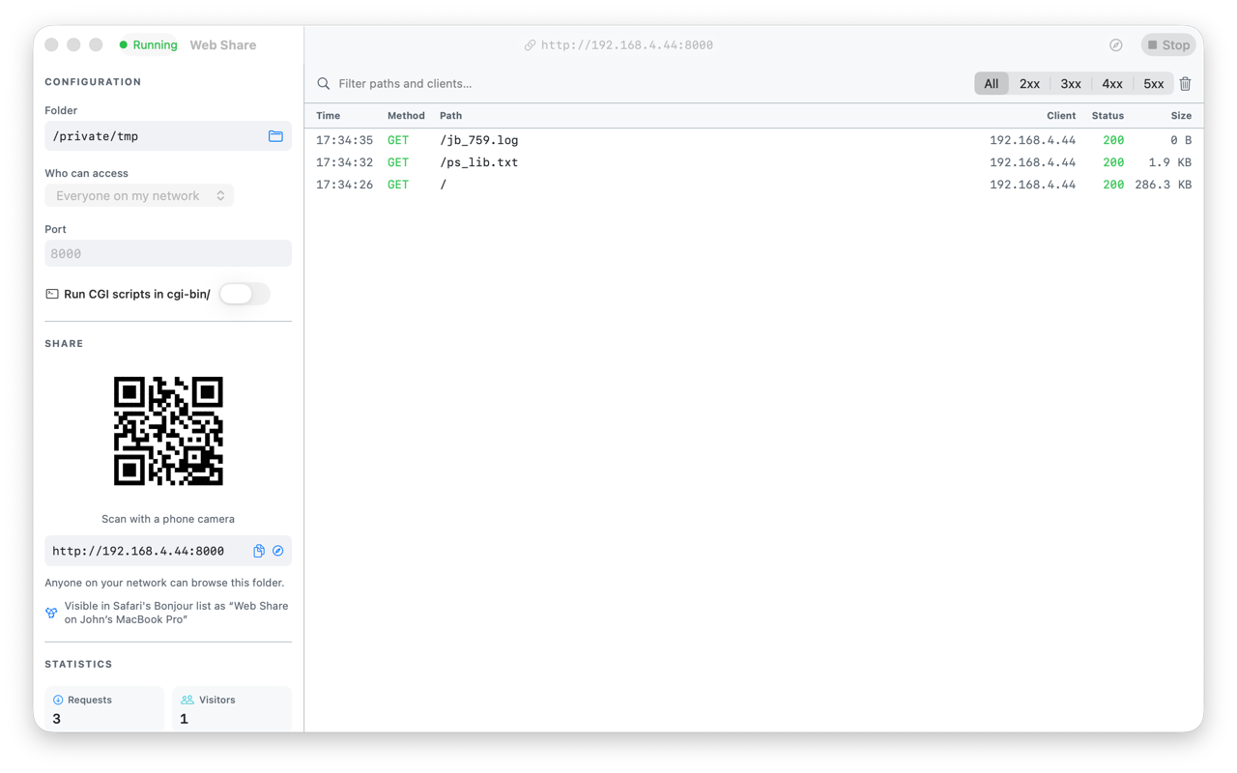
Task: Select the /ps_lib.txt request row
Action: click(754, 162)
